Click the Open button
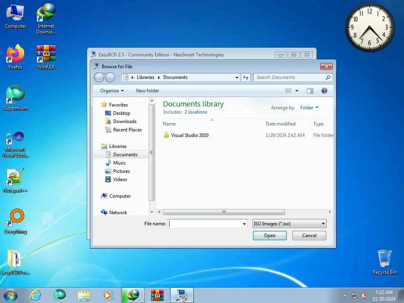Screen dimensions: 404x303 tap(269, 236)
